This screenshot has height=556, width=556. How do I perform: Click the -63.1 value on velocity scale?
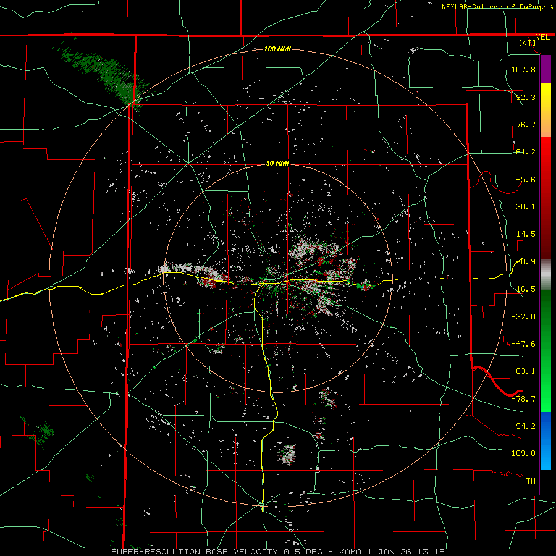[523, 371]
